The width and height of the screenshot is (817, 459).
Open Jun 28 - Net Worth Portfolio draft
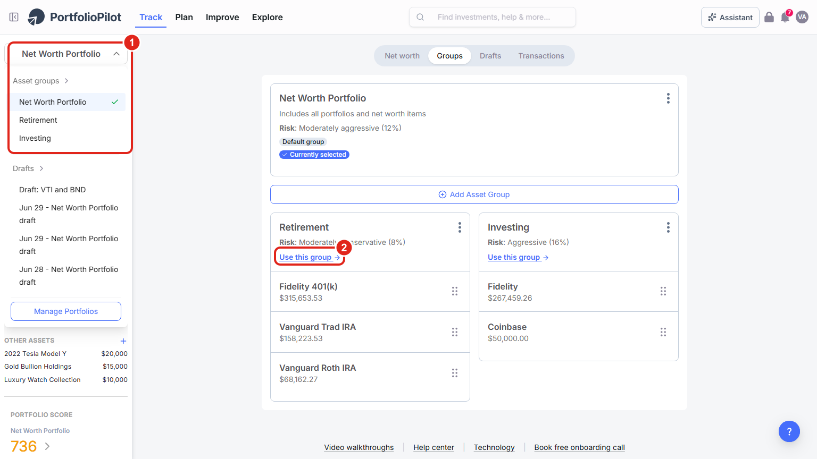tap(68, 276)
